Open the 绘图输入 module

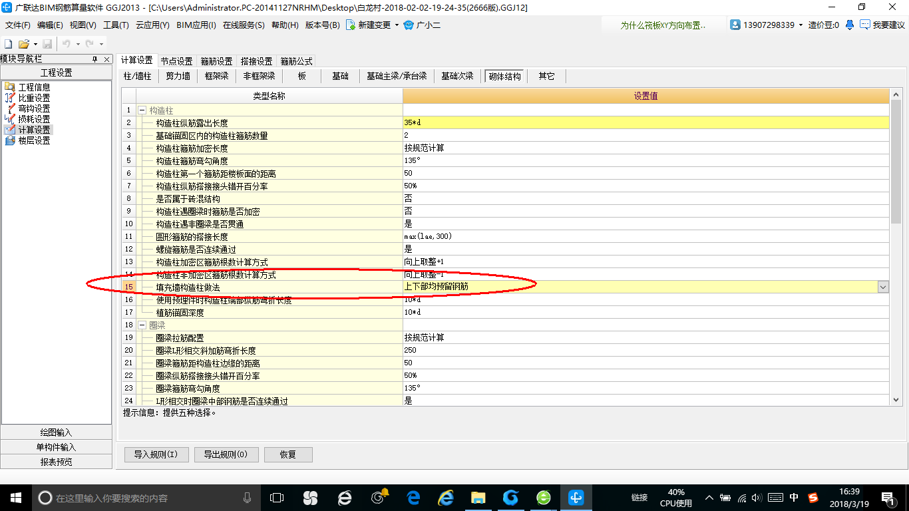coord(57,432)
